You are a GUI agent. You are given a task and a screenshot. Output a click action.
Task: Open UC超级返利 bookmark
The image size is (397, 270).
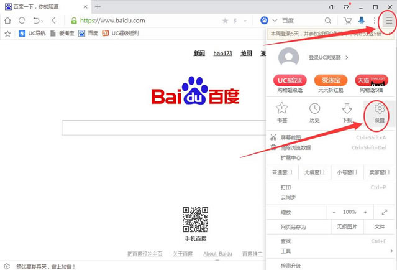(x=121, y=34)
